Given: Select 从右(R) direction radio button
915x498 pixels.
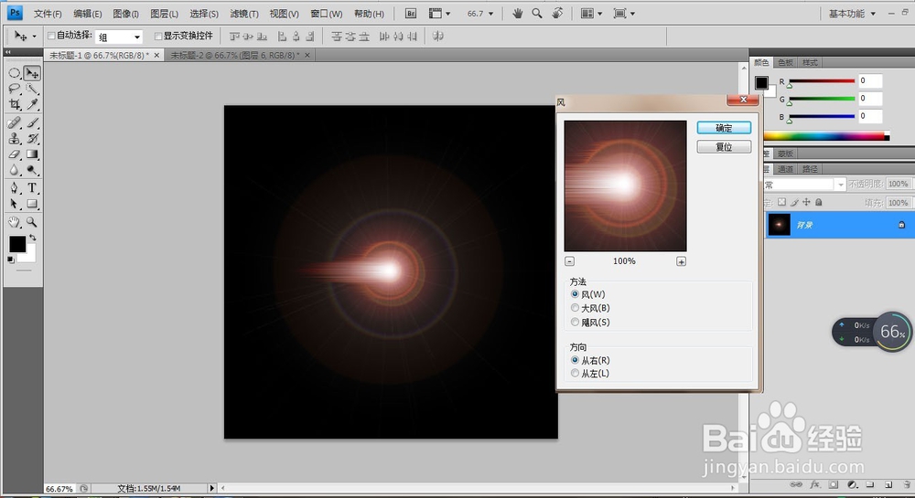Looking at the screenshot, I should click(575, 360).
